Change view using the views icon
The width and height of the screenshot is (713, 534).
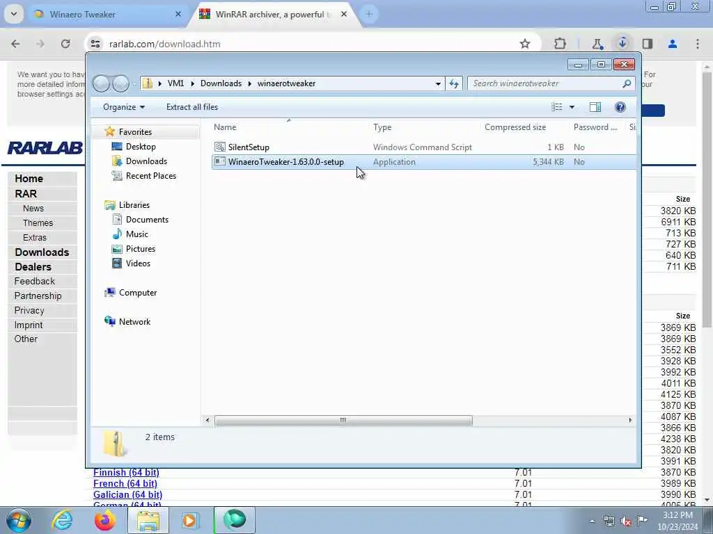(556, 107)
